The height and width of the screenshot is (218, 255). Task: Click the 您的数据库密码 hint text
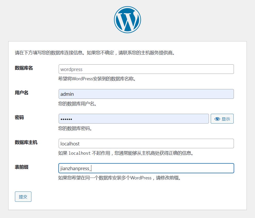click(x=75, y=128)
